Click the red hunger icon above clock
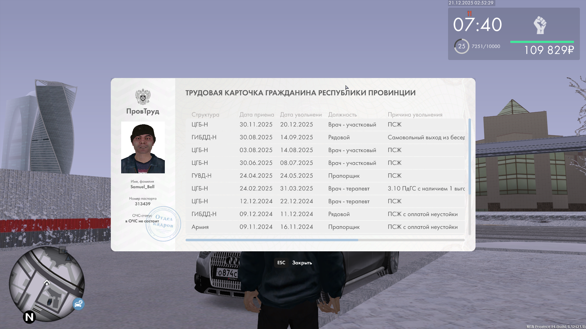The height and width of the screenshot is (329, 586). click(469, 13)
